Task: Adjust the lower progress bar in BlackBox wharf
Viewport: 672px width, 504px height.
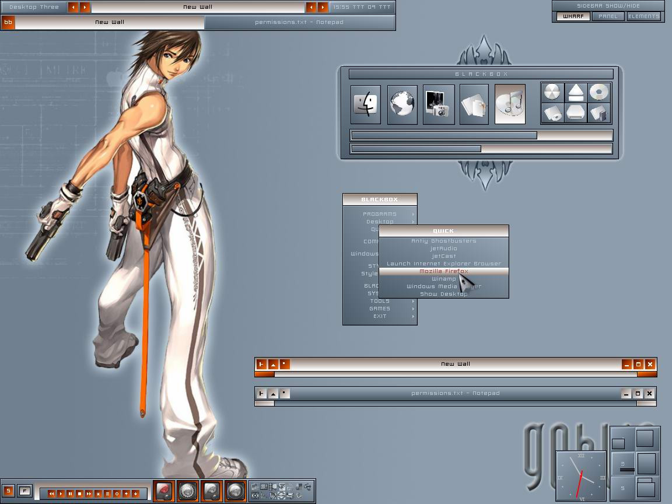Action: (x=481, y=149)
